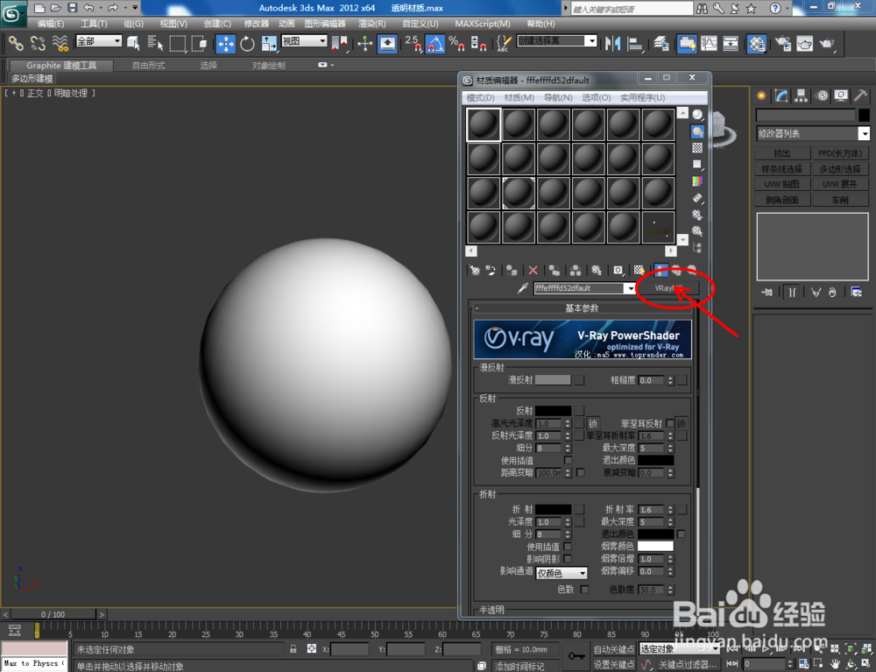
Task: Open the 实用程序(U) menu in Material Editor
Action: 642,98
